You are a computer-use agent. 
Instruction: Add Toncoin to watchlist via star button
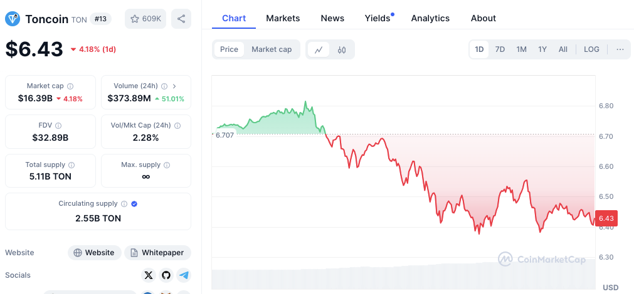[x=145, y=19]
